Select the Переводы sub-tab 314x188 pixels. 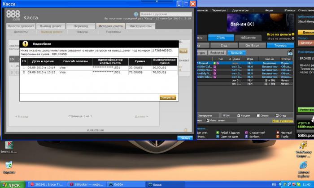[x=113, y=32]
